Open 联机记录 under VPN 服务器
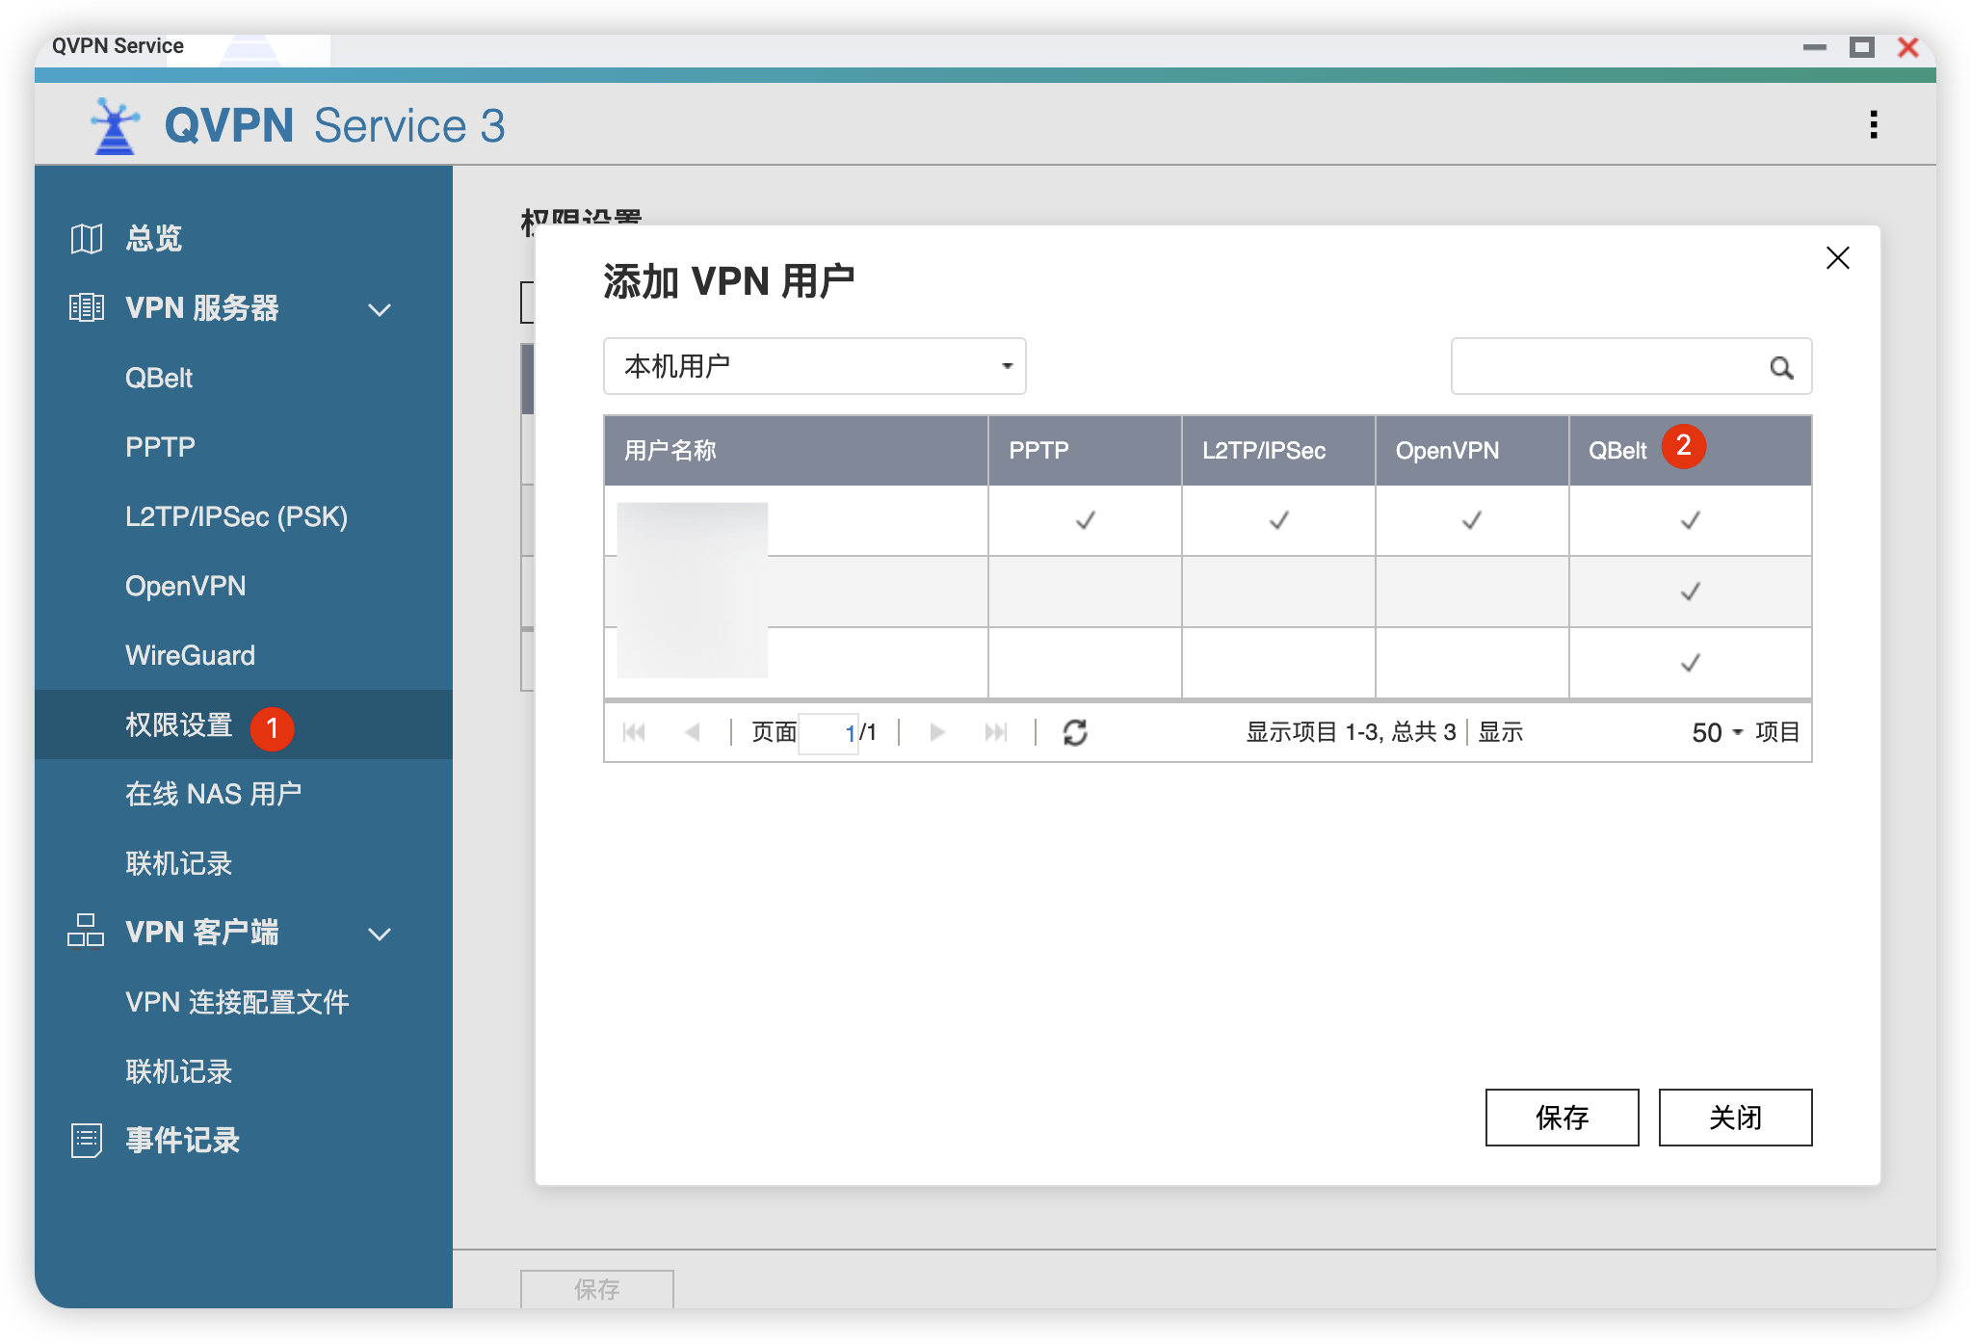1971x1343 pixels. click(179, 863)
